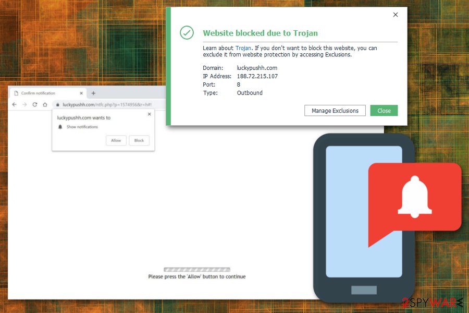
Task: Click the bell icon next to Show notifications
Action: (60, 127)
